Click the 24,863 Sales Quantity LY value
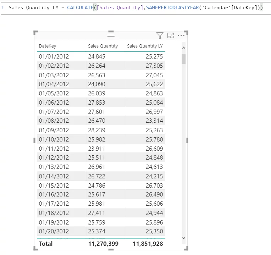Screen dimensions: 271x255 point(154,93)
